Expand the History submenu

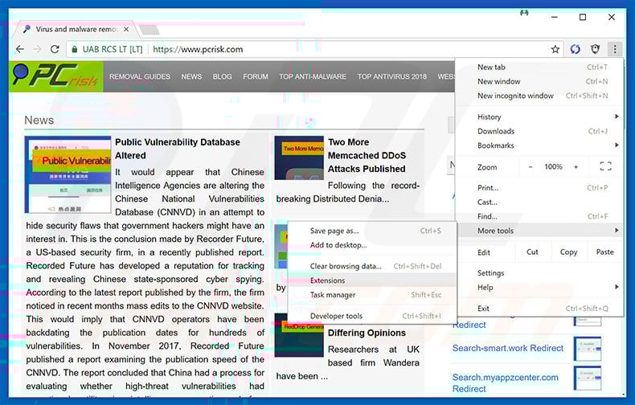click(539, 117)
